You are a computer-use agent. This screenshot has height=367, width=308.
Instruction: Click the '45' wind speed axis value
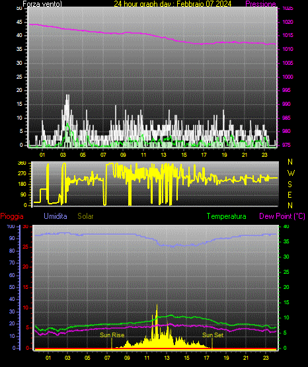coord(19,22)
